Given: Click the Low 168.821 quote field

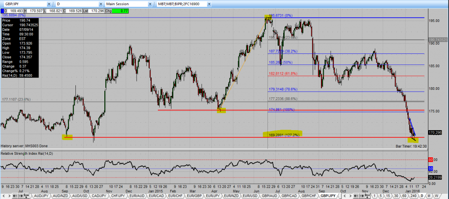Looking at the screenshot, I should tap(54, 11).
